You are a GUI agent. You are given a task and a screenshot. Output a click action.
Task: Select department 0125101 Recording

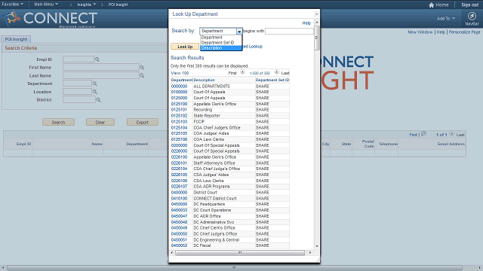tap(179, 110)
